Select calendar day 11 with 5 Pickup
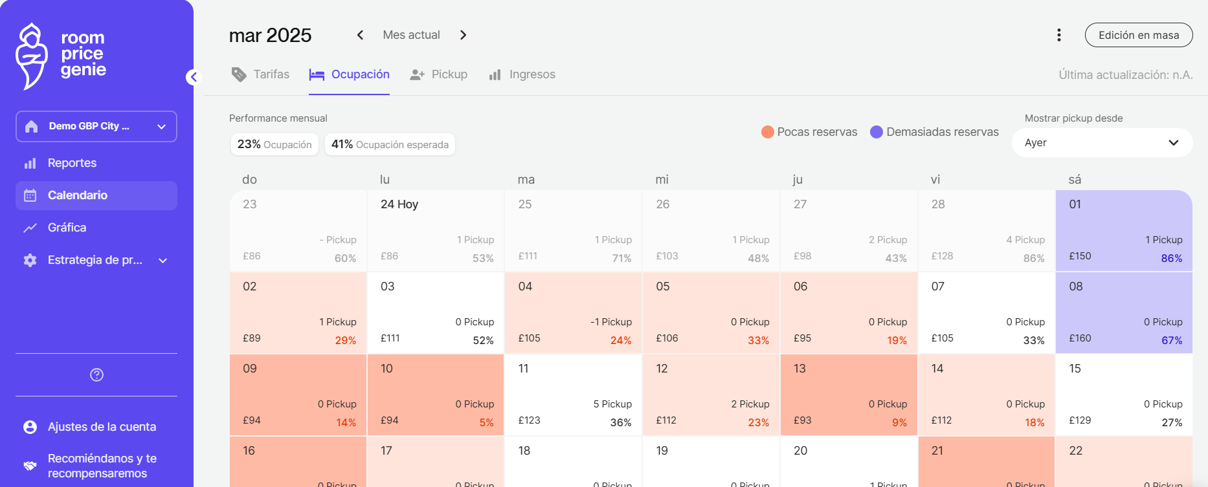 coord(574,395)
